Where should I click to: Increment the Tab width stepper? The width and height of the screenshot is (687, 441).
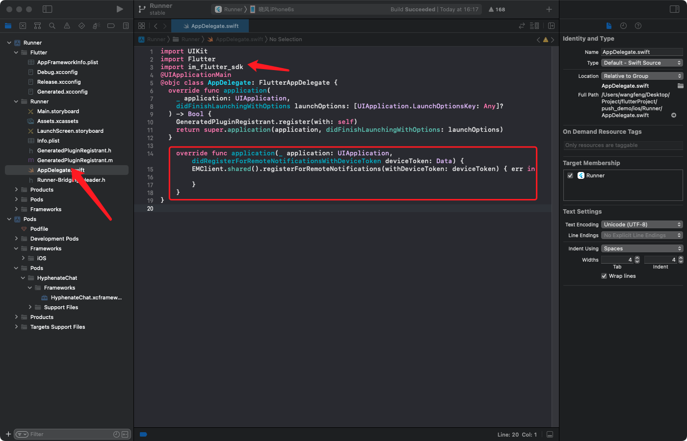click(x=637, y=258)
